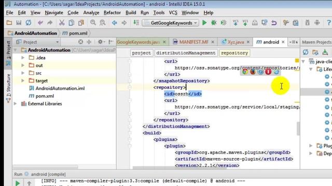Open the File menu
332x186 pixels.
[9, 12]
